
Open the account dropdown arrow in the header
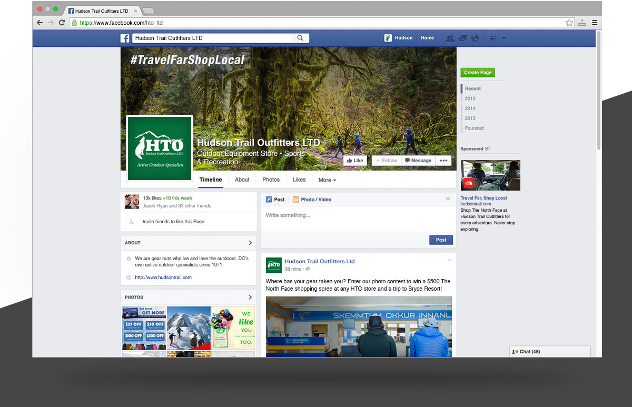click(503, 38)
